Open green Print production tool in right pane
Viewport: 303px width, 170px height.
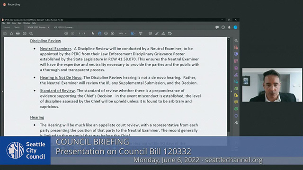(236, 109)
